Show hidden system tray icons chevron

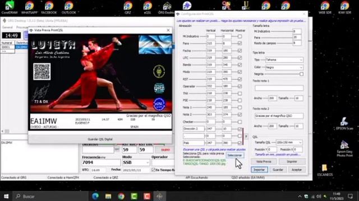(300, 196)
